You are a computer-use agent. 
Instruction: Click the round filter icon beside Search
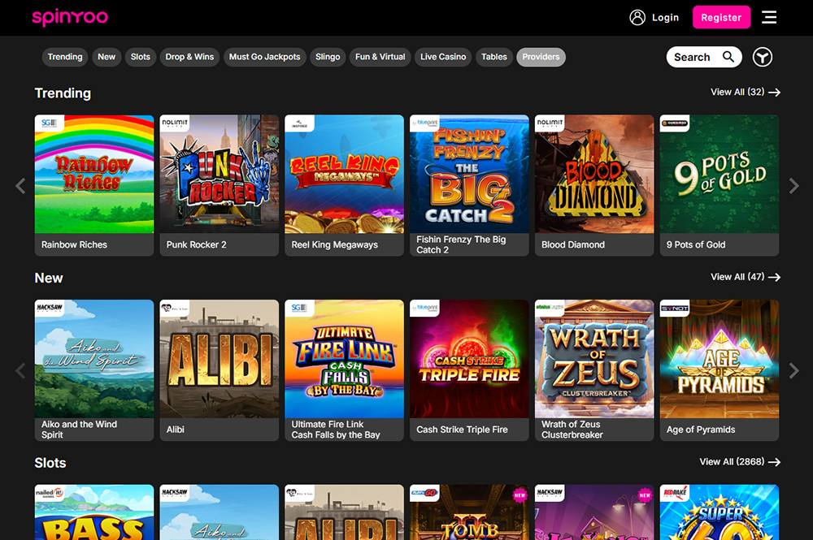(x=762, y=57)
